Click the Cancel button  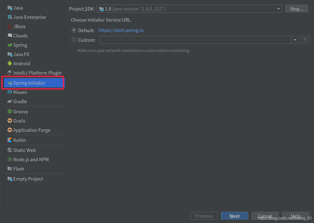click(x=265, y=216)
